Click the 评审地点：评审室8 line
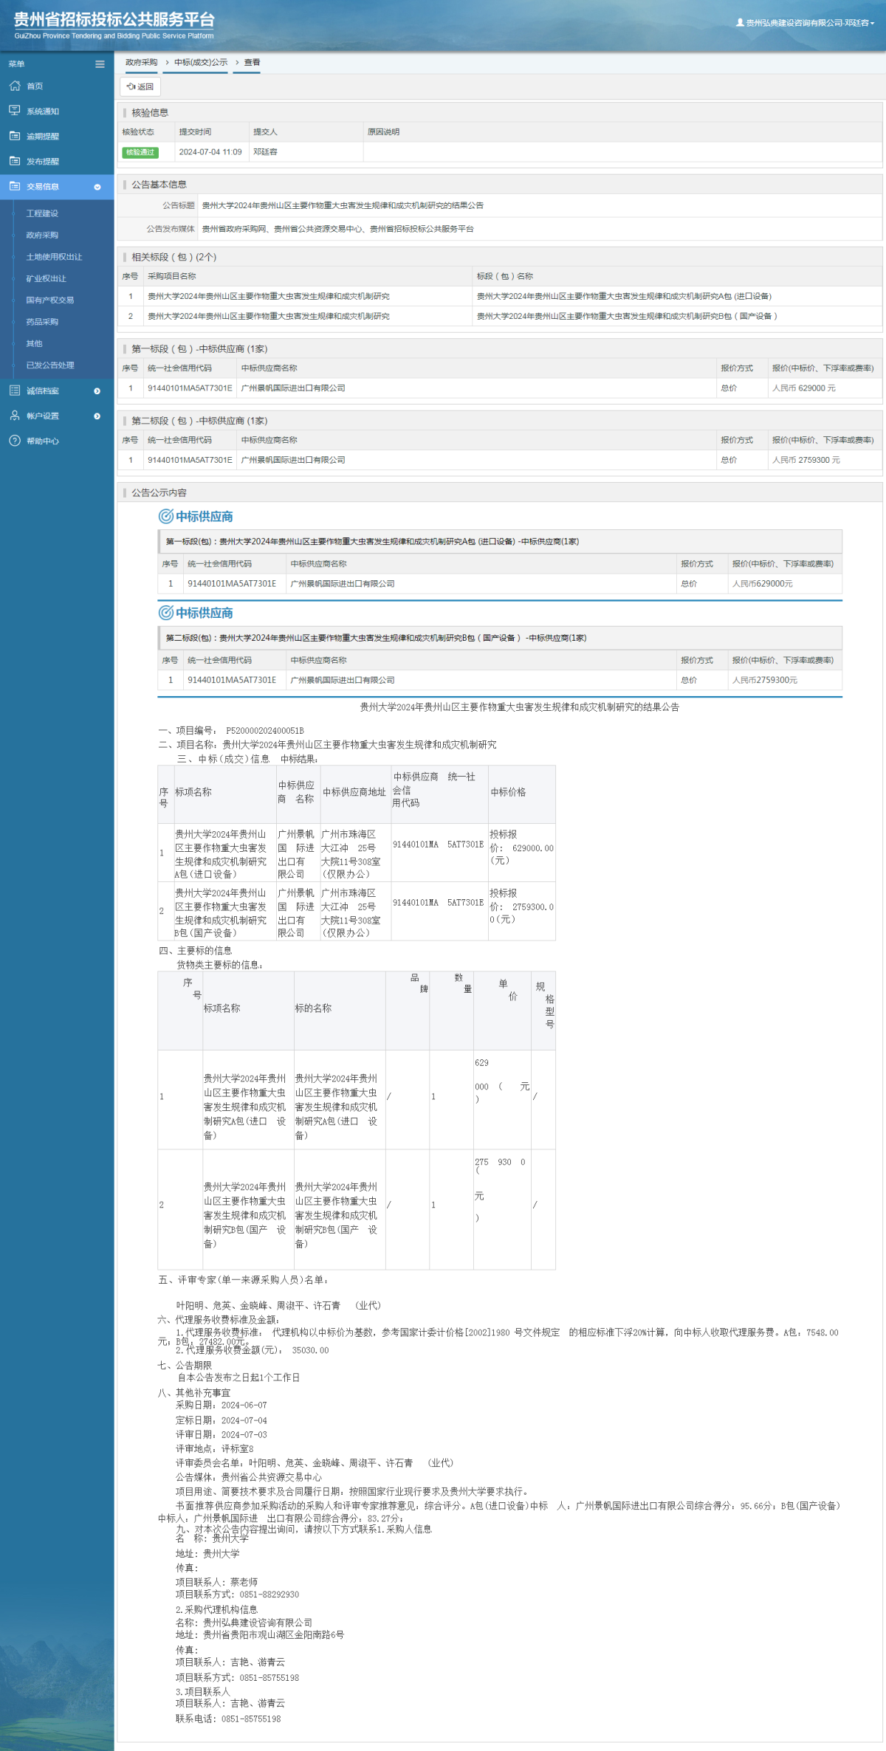This screenshot has height=1751, width=886. coord(214,1449)
